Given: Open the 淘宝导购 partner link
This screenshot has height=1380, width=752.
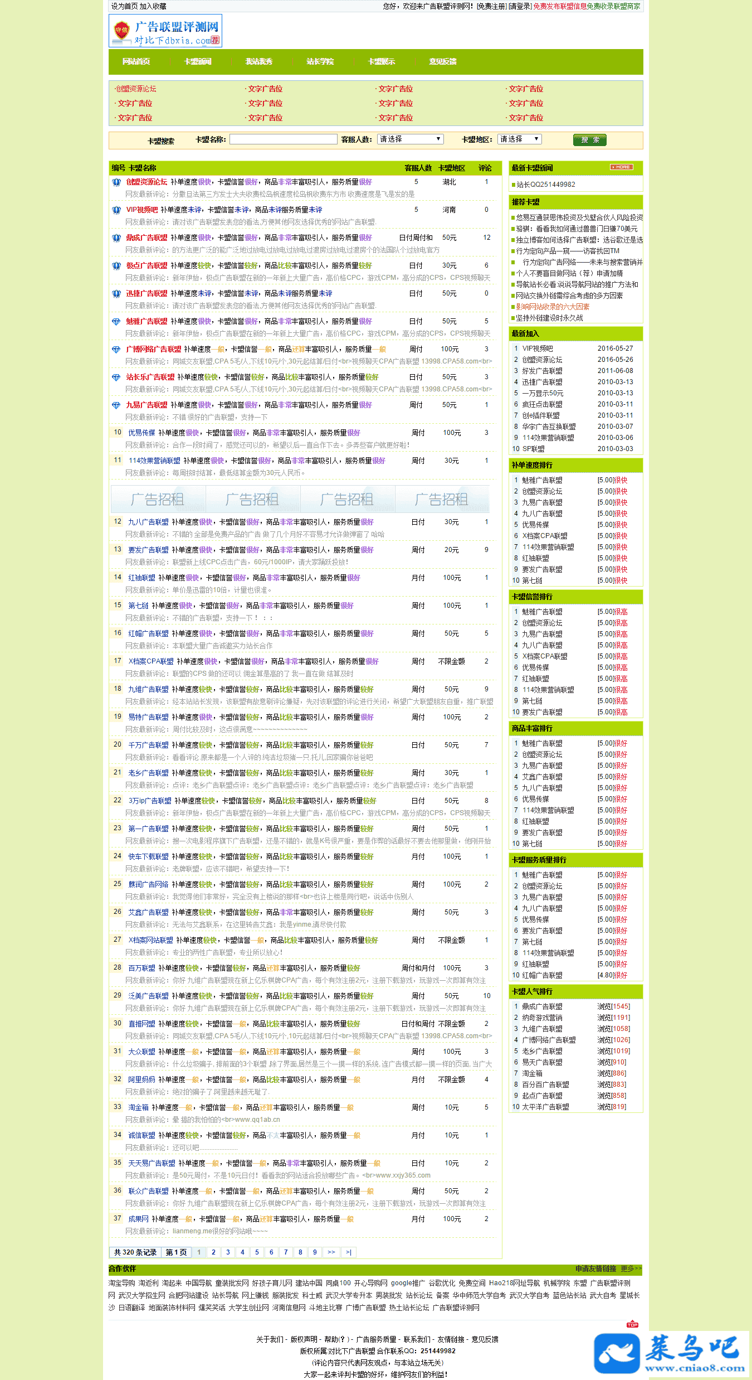Looking at the screenshot, I should pos(122,1283).
